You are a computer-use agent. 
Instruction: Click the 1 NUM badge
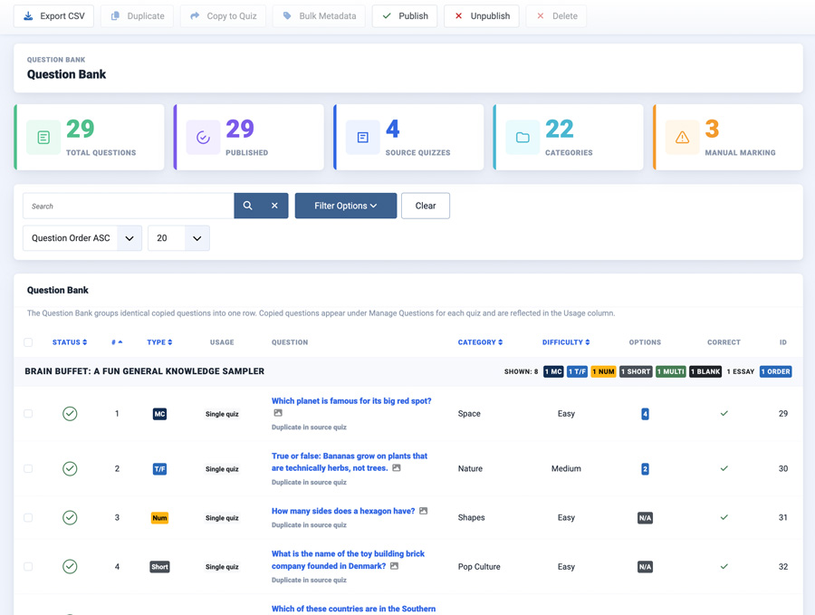pos(603,371)
